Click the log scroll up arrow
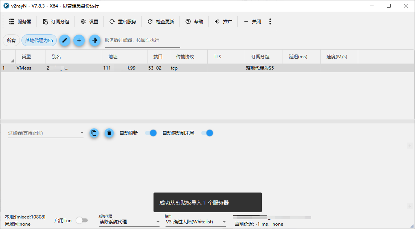415x229 pixels. tap(409, 146)
